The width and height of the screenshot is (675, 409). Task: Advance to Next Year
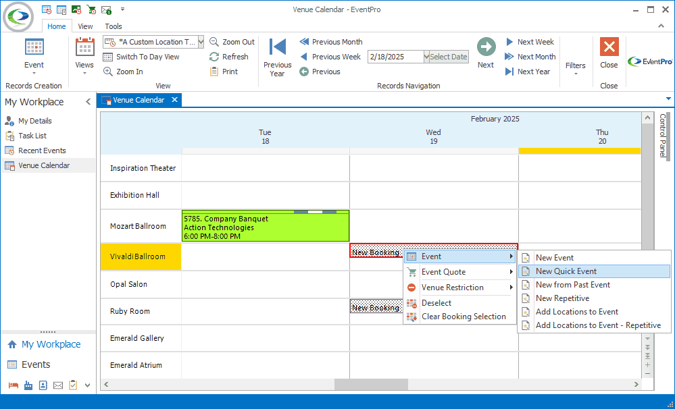point(527,72)
